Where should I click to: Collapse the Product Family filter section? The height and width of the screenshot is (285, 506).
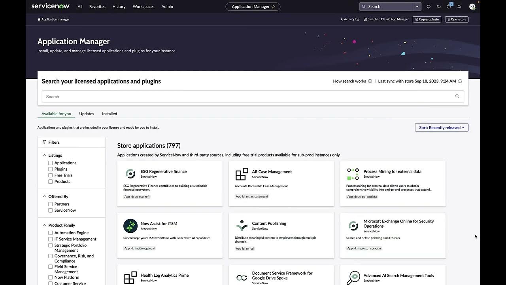(44, 225)
